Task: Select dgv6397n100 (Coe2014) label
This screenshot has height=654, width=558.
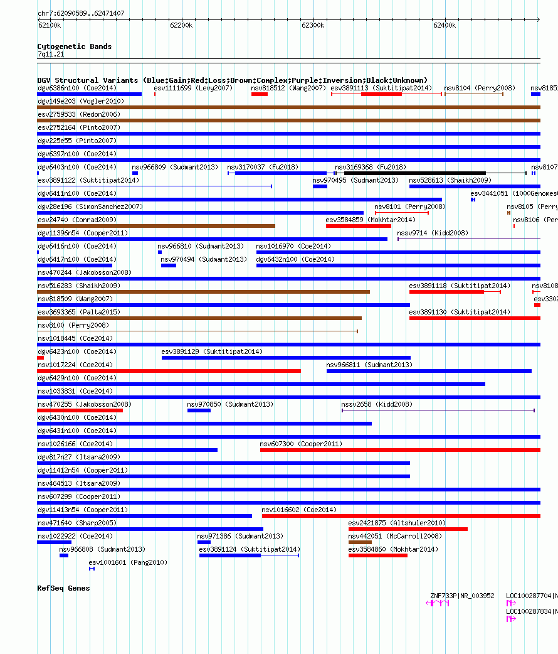Action: (77, 154)
